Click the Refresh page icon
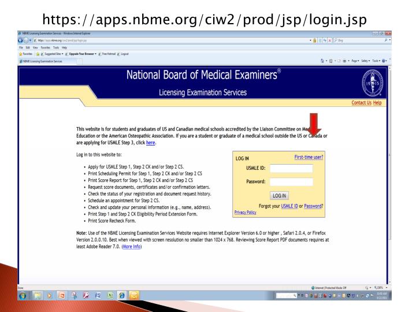The width and height of the screenshot is (416, 312). coord(325,40)
